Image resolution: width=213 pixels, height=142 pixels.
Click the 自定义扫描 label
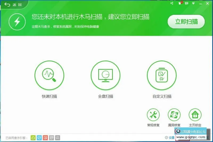162,96
